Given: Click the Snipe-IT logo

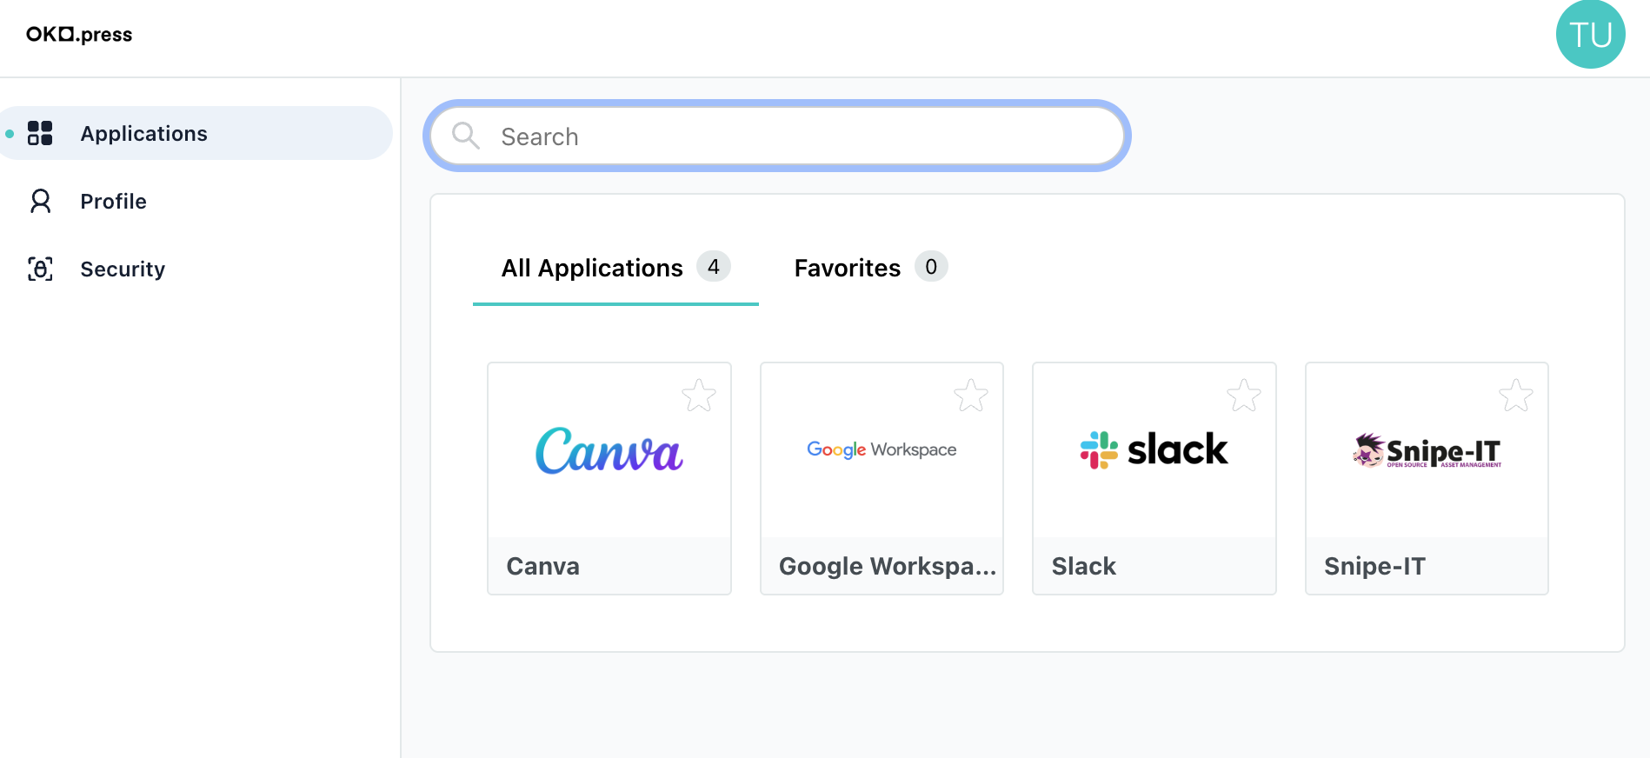Looking at the screenshot, I should pos(1427,450).
